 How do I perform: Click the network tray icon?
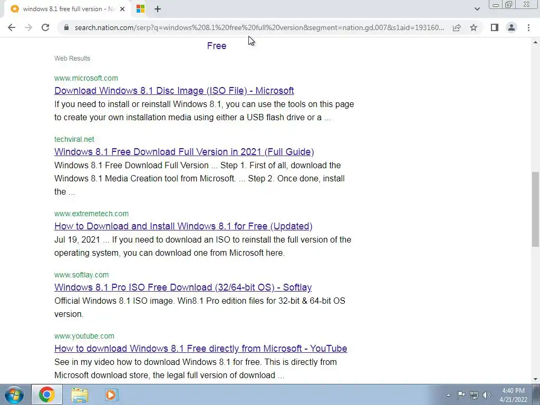pyautogui.click(x=474, y=395)
